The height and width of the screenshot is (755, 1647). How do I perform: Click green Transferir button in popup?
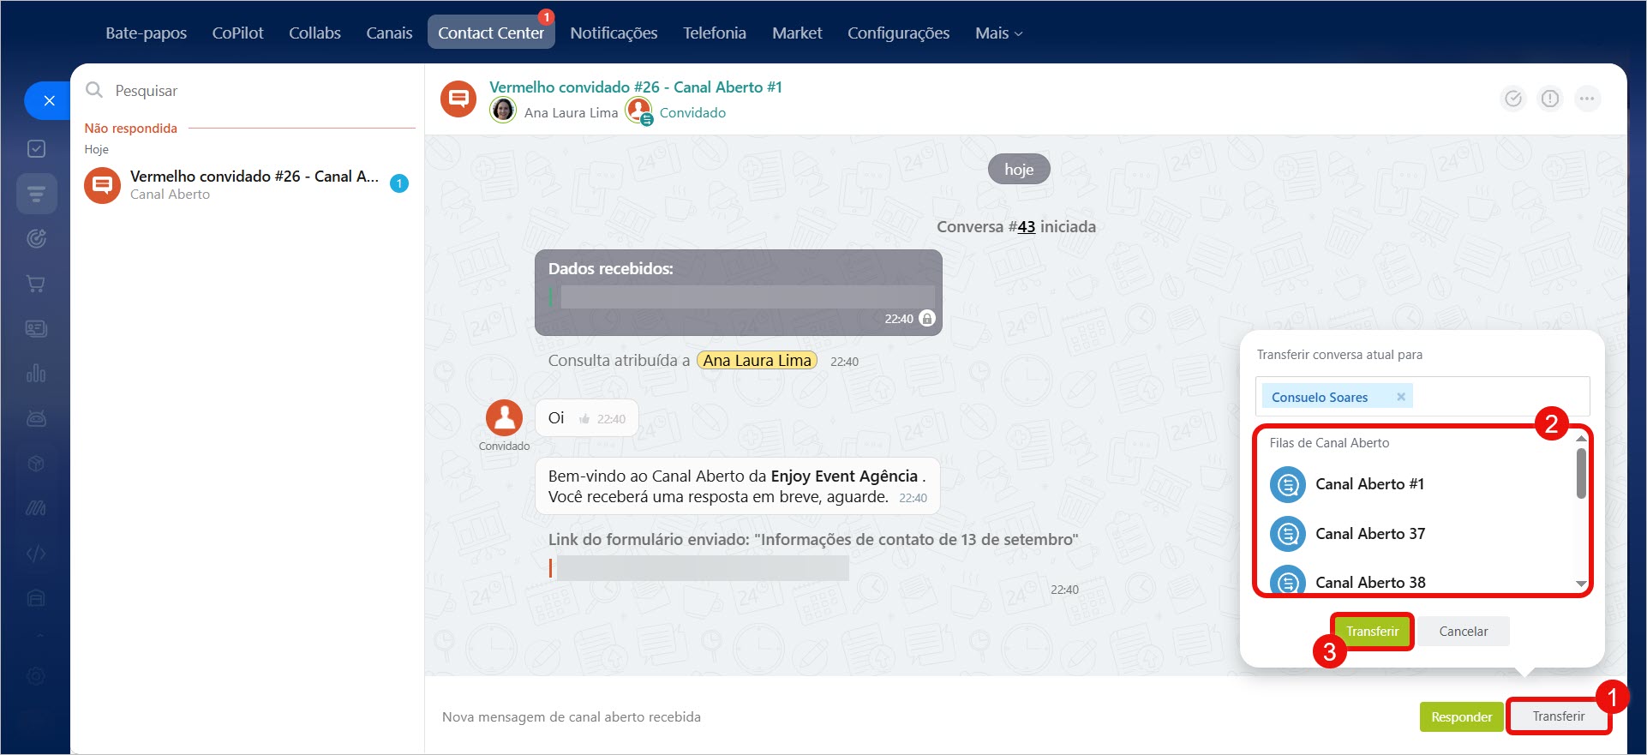[x=1371, y=632]
